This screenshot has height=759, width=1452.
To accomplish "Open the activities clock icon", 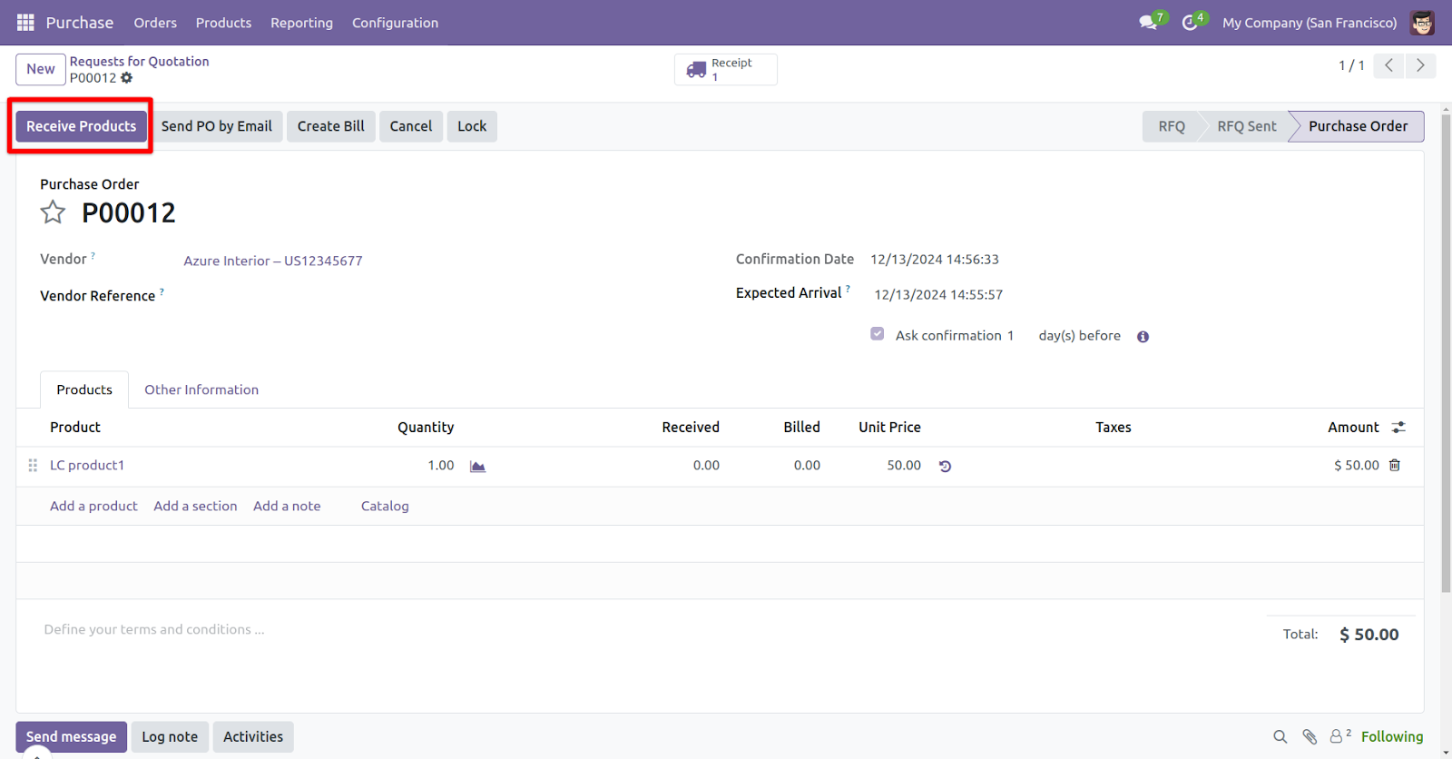I will (x=1190, y=23).
